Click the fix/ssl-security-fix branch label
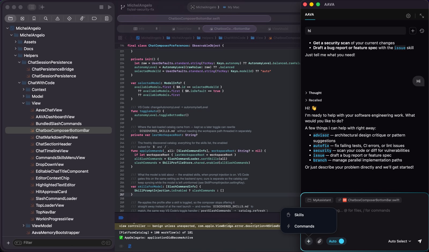 140,10
